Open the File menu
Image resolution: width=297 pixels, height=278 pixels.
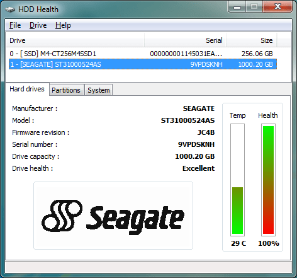15,25
